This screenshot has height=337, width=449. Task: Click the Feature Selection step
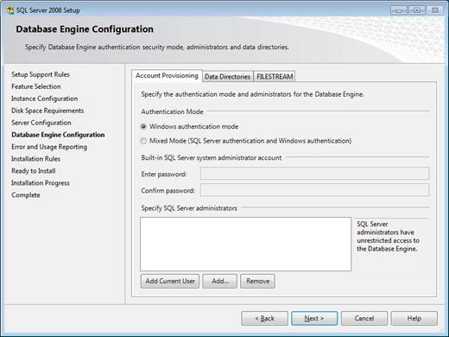(36, 86)
